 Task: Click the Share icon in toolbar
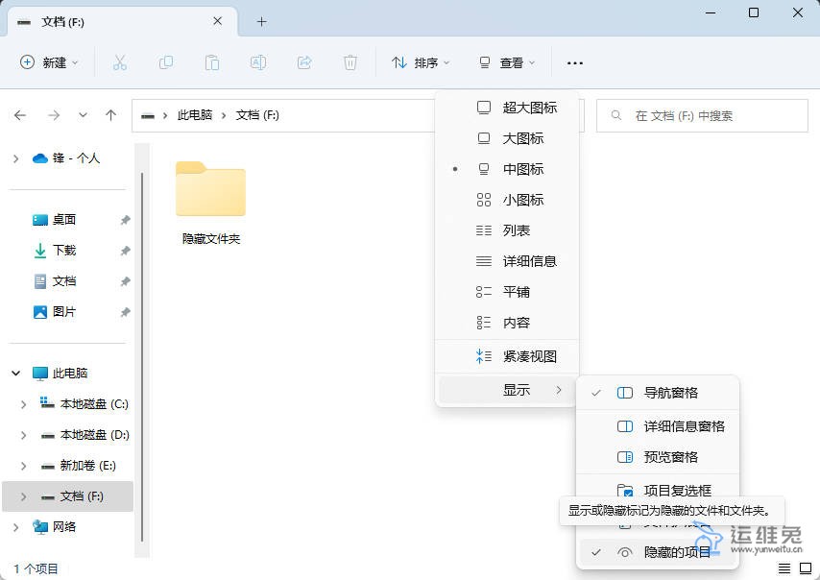tap(304, 62)
